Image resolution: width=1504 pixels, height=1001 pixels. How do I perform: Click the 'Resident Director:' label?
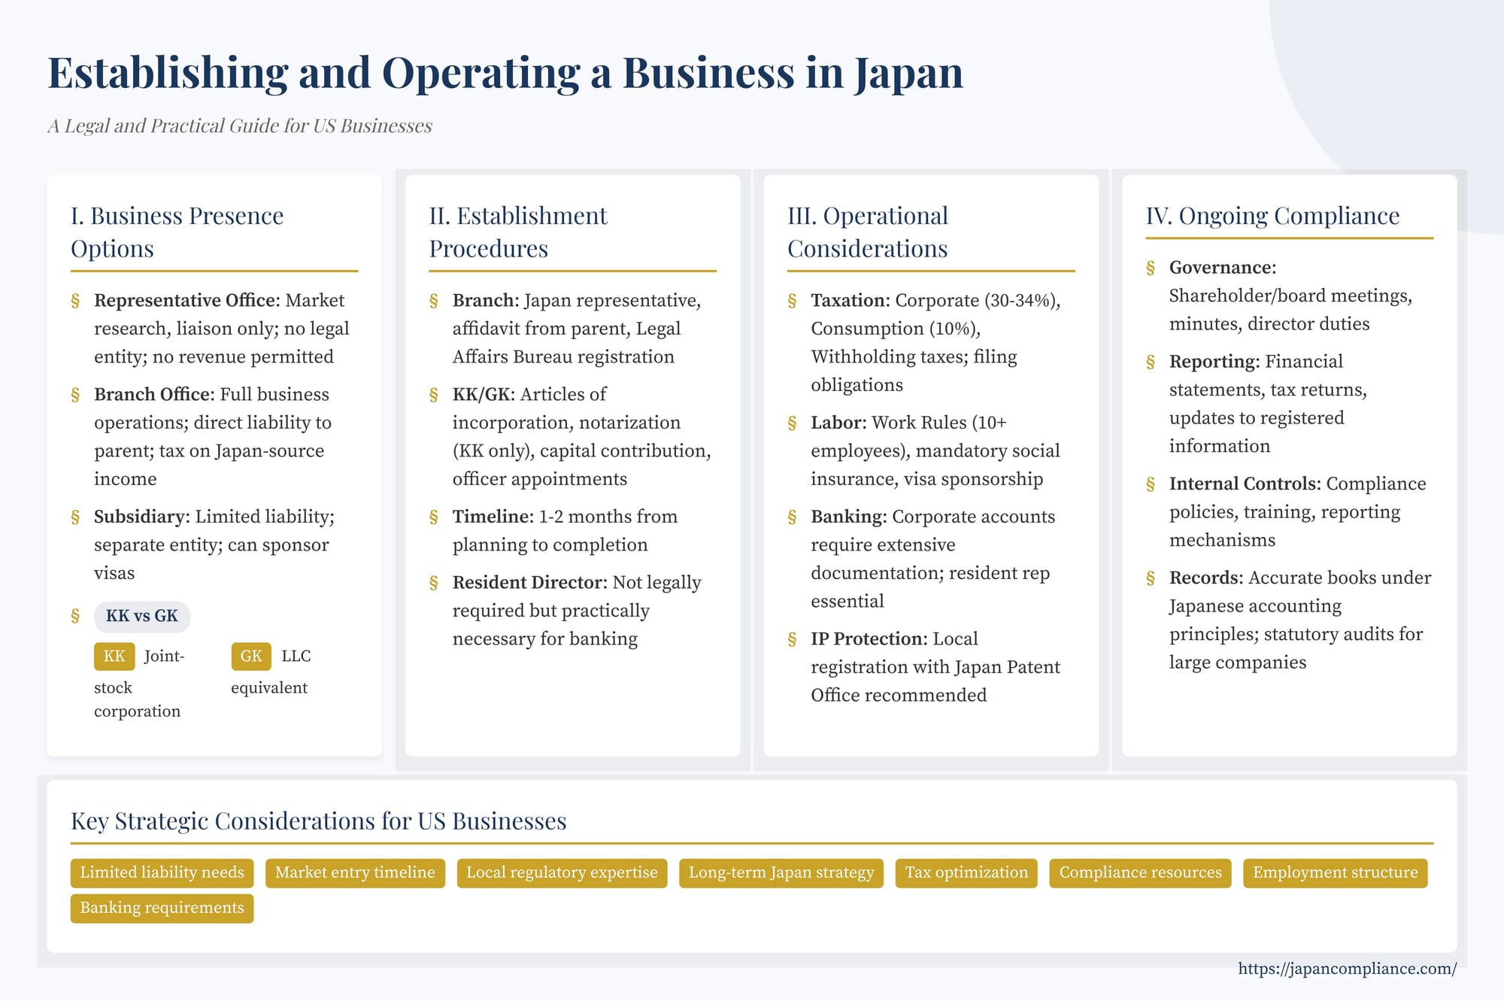[530, 582]
